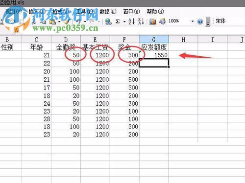Screen dimensions: 245x183
Task: Select the 奖金 cell showing 500
Action: coord(124,79)
